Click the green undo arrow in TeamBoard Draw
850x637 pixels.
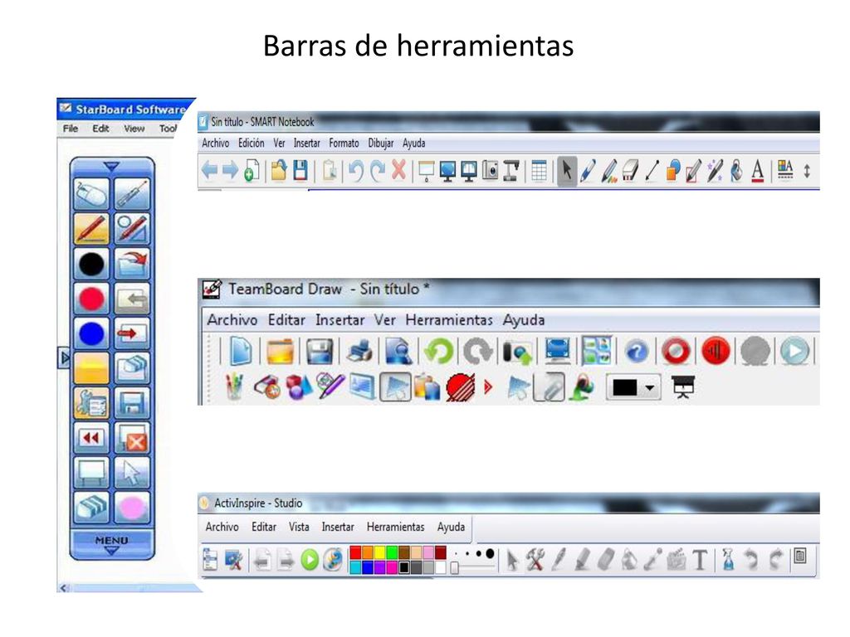click(438, 351)
